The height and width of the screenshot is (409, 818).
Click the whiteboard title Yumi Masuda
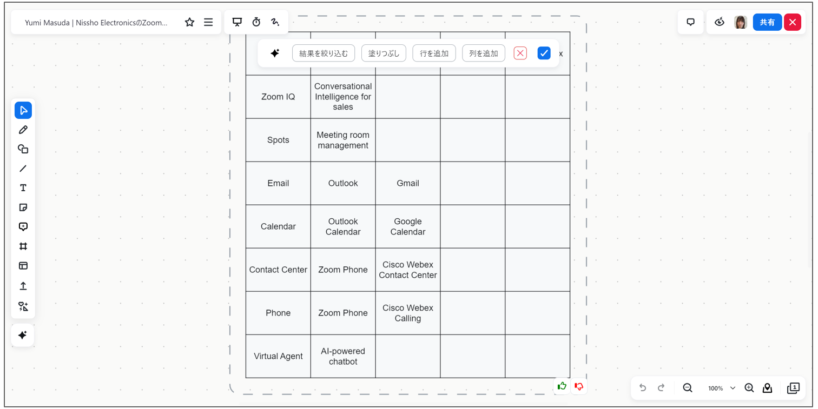(96, 23)
